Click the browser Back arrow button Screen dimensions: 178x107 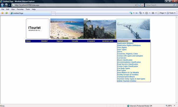click(2, 5)
